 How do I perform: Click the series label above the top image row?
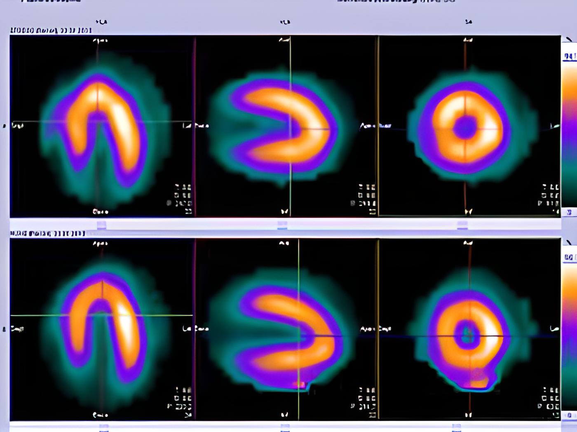[51, 31]
